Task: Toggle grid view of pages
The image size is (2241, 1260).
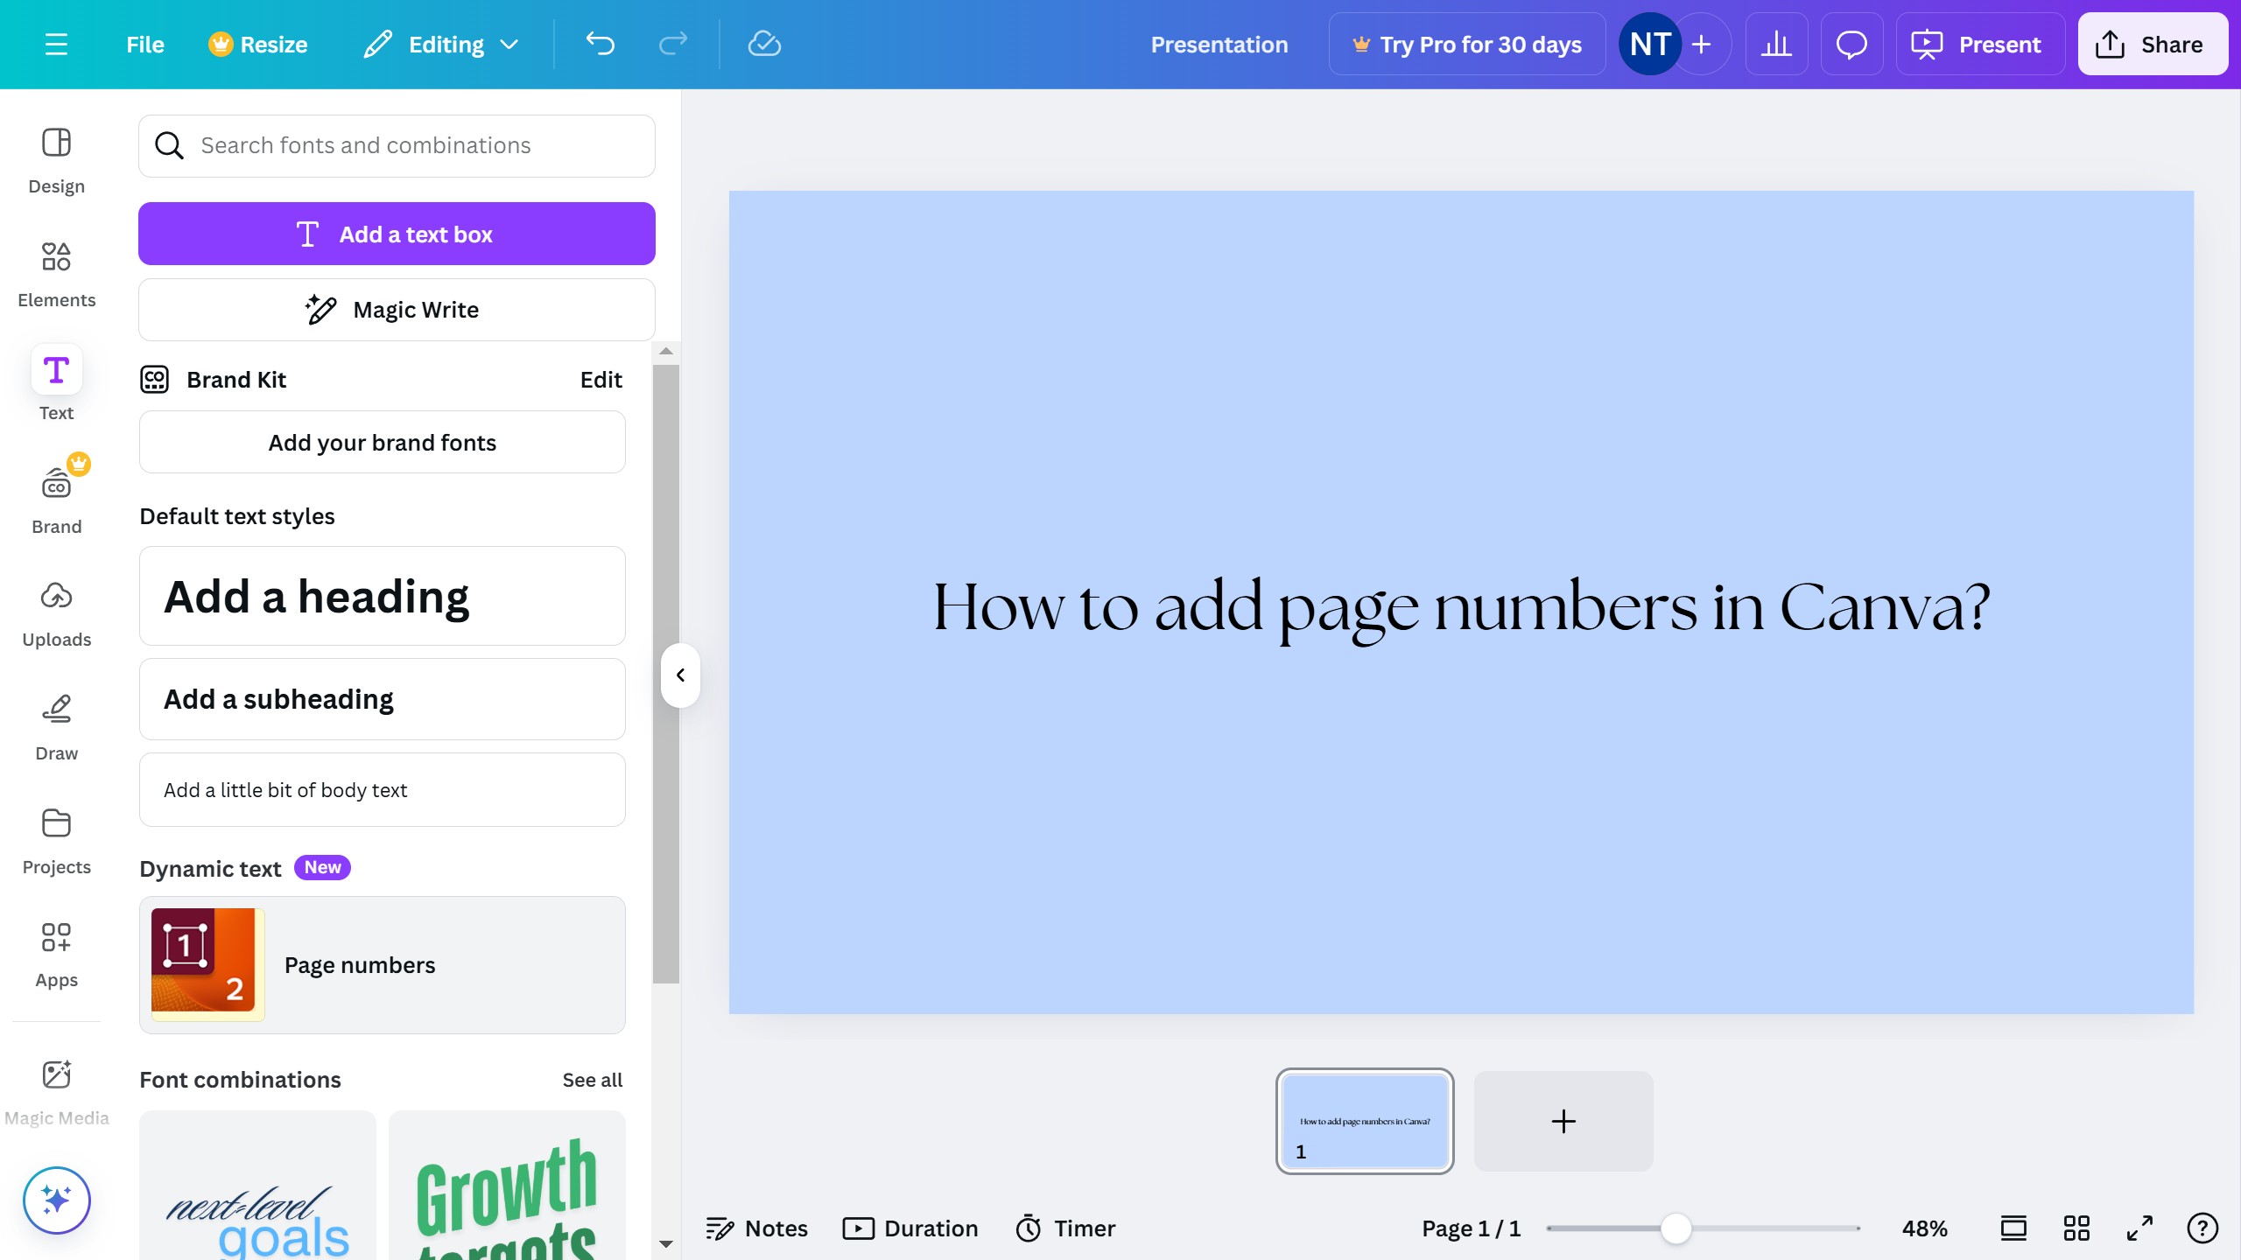Action: coord(2076,1228)
